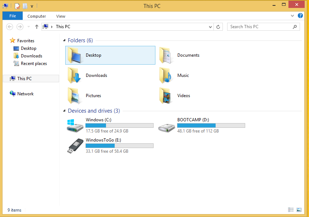Click the Windows (C:) capacity bar
Screen dimensions: 309x217
pos(119,125)
